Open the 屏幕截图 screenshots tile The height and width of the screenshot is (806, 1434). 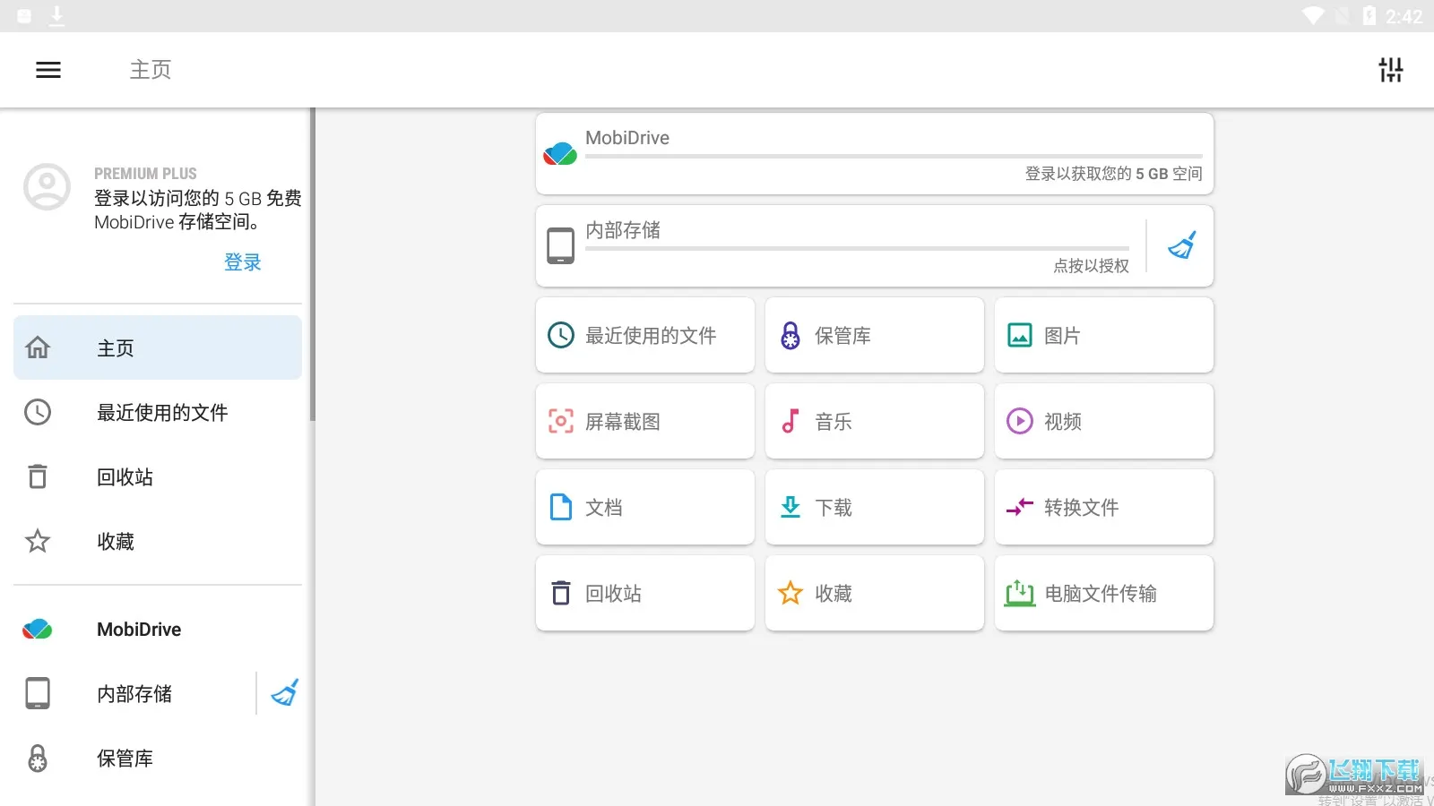644,421
